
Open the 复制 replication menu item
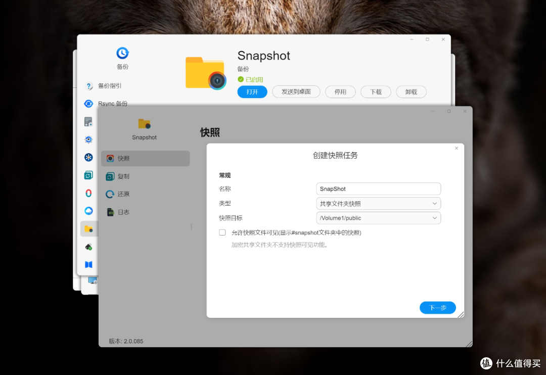(145, 176)
